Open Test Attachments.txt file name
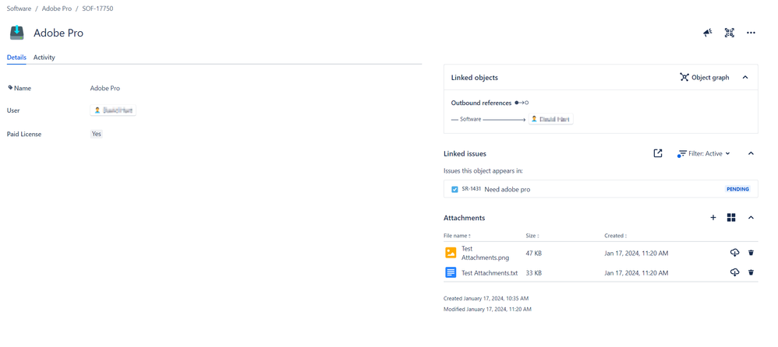Image resolution: width=778 pixels, height=347 pixels. point(490,273)
